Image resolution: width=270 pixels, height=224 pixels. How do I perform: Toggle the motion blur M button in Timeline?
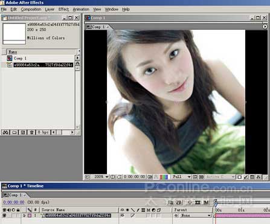(206, 202)
